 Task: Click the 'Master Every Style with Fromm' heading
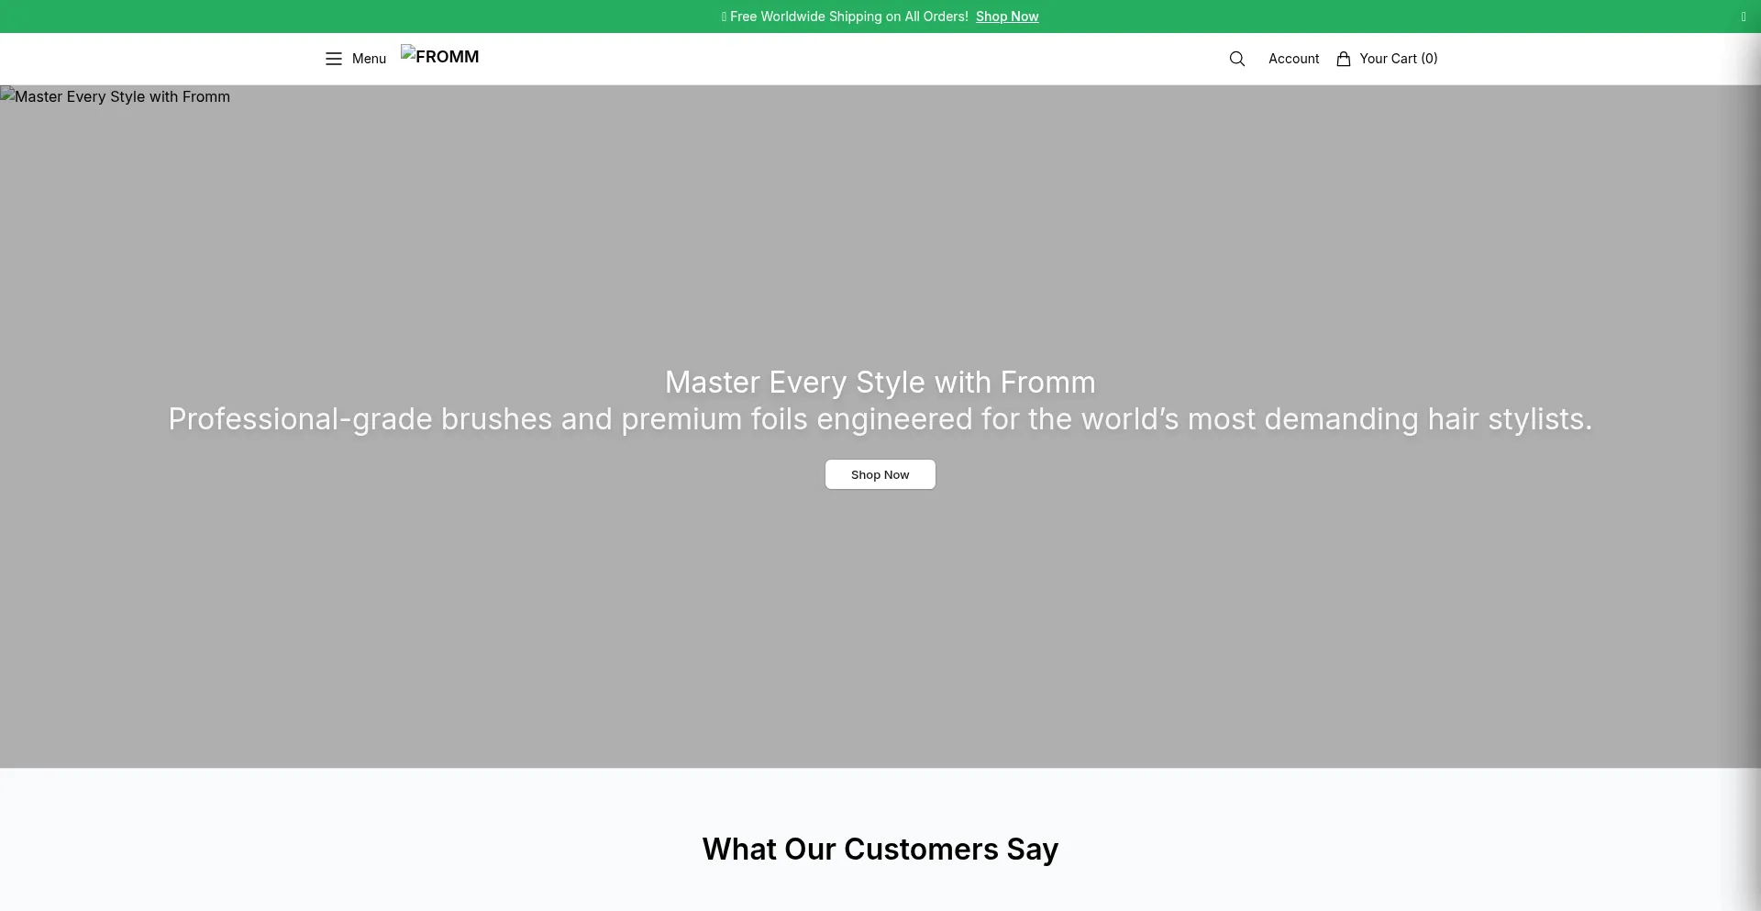tap(880, 382)
